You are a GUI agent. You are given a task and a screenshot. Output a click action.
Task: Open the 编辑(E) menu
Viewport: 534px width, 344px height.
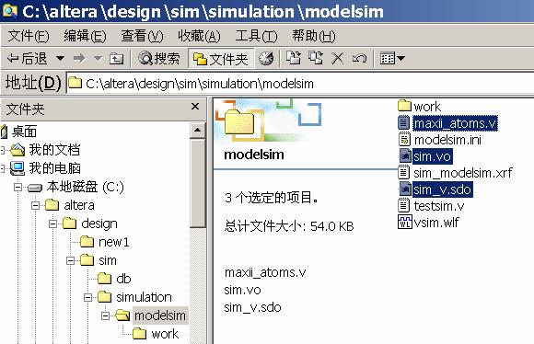pos(85,36)
